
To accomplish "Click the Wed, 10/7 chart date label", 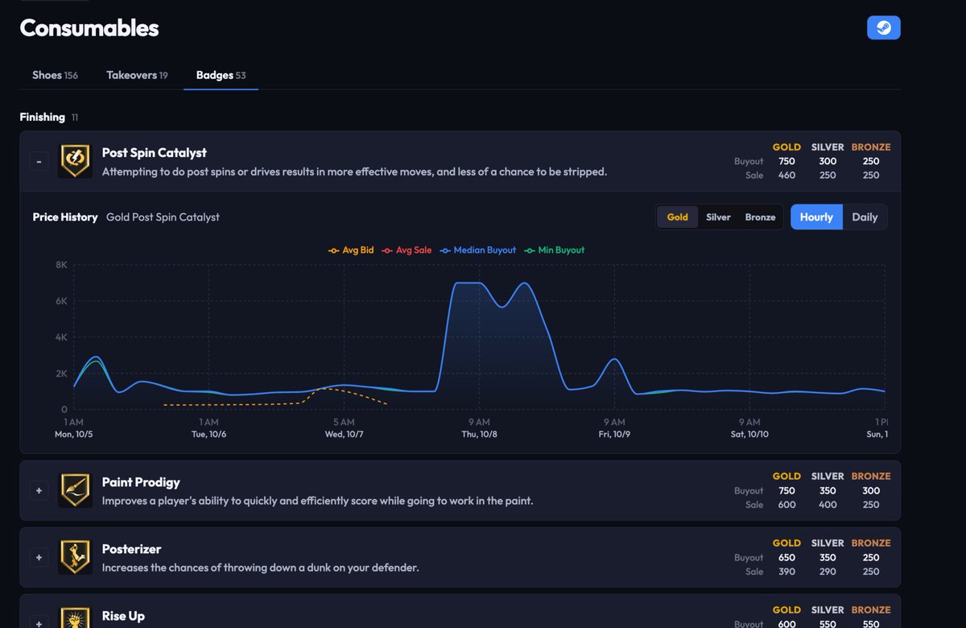I will pyautogui.click(x=344, y=435).
